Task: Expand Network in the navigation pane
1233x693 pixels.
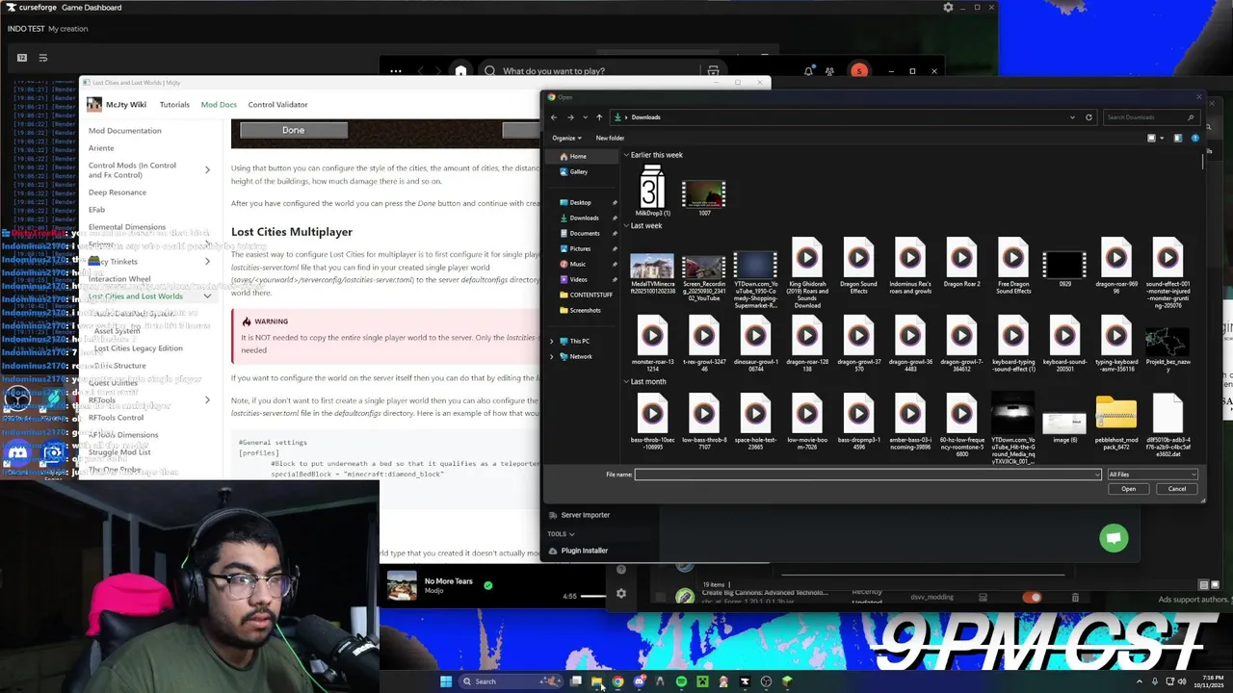Action: 552,356
